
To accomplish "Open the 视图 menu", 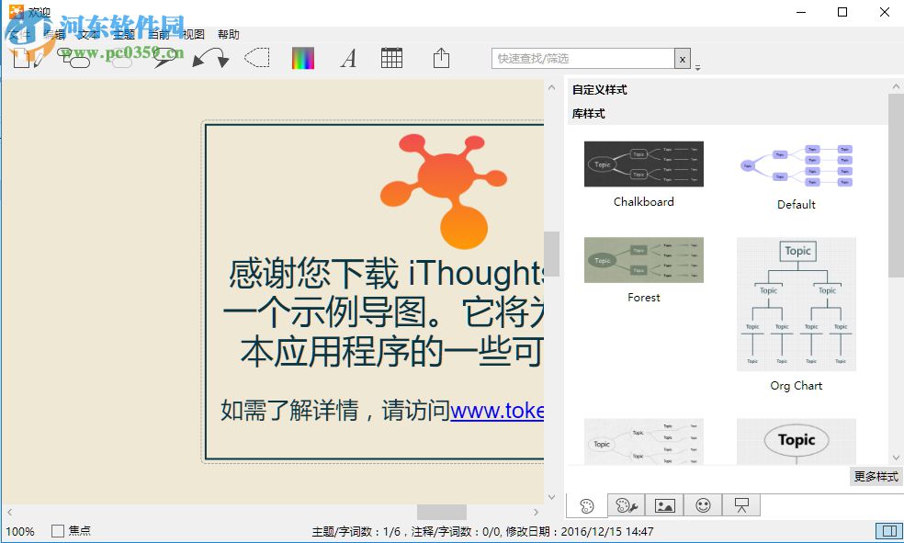I will [x=194, y=34].
